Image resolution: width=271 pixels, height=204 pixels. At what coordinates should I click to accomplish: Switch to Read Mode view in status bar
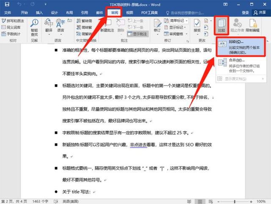[x=189, y=201]
